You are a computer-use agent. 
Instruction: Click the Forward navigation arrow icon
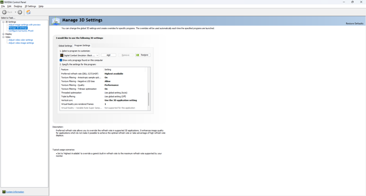20,12
